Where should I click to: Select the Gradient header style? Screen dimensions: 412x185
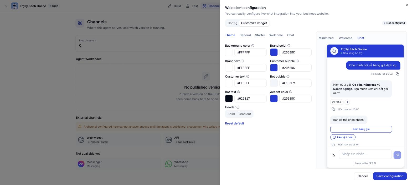(x=245, y=114)
